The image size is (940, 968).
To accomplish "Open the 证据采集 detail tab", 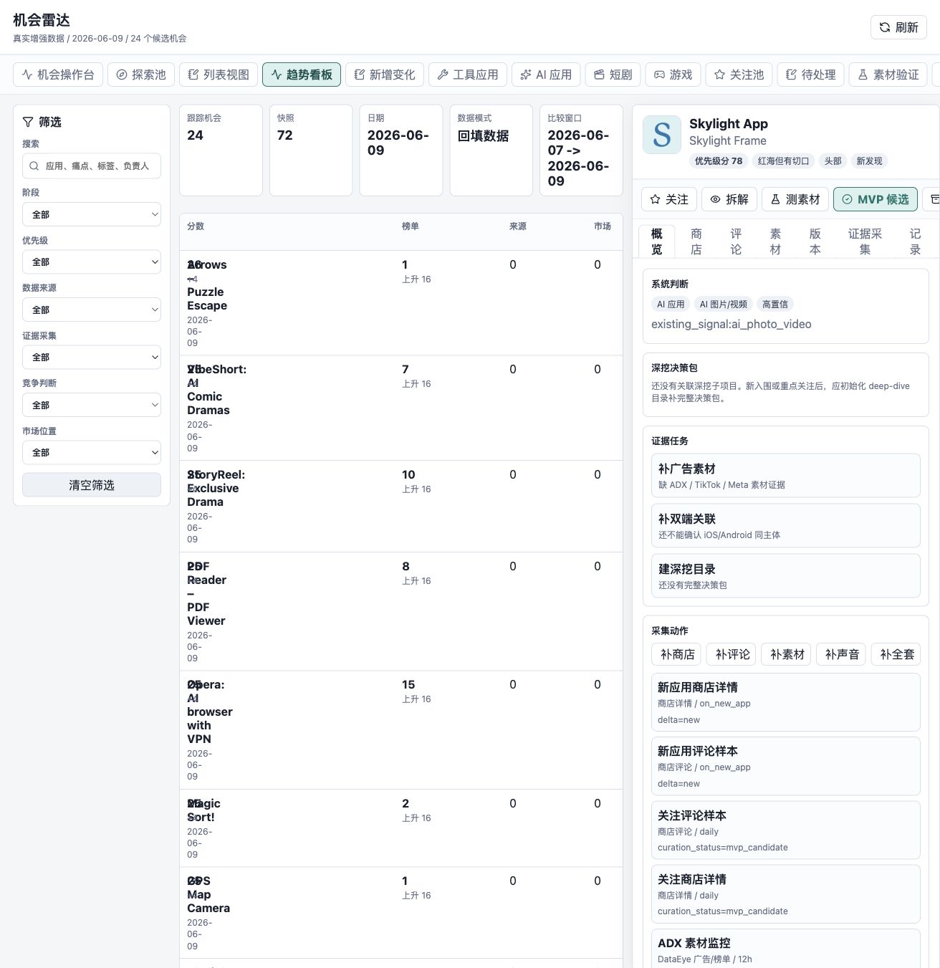I will tap(865, 241).
